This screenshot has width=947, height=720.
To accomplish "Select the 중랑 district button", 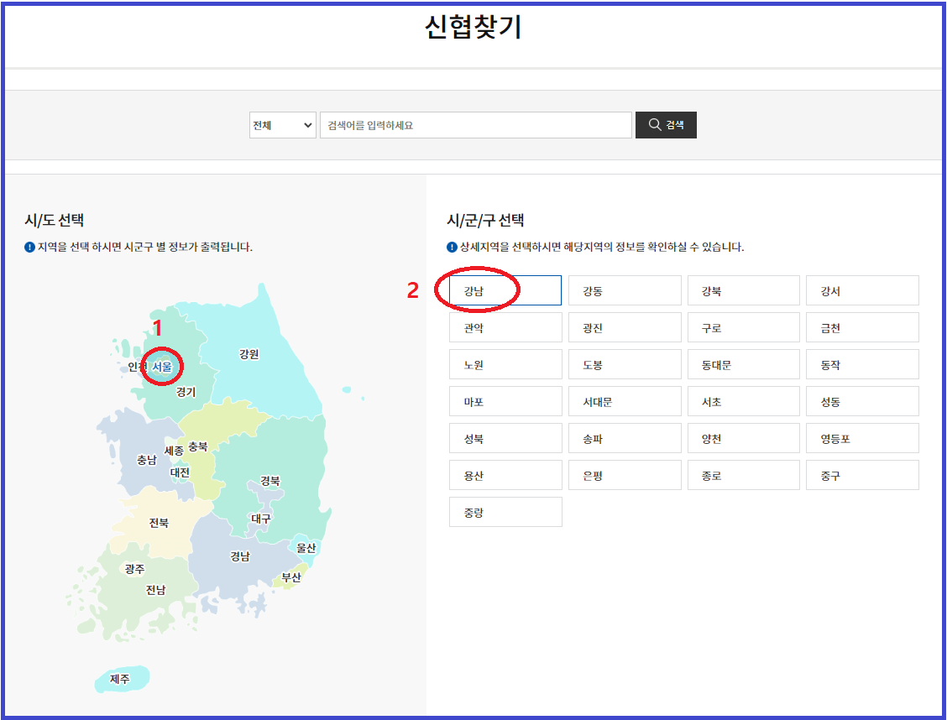I will point(505,511).
